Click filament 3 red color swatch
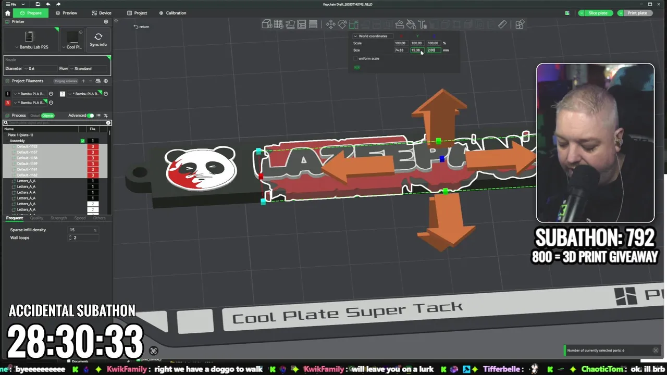Image resolution: width=667 pixels, height=375 pixels. 7,103
